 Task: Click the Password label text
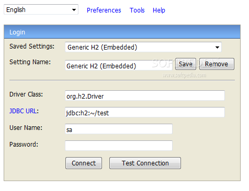coord(24,145)
